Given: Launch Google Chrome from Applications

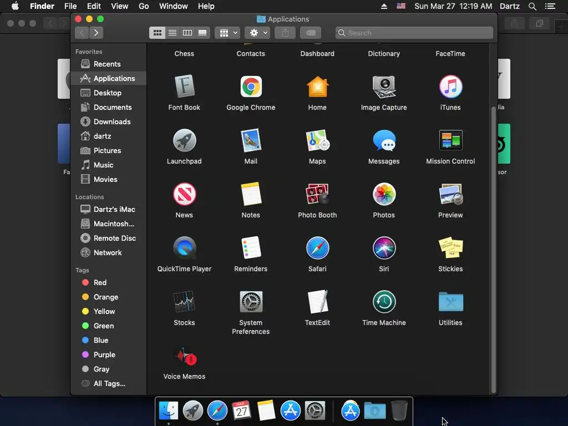Looking at the screenshot, I should 251,87.
